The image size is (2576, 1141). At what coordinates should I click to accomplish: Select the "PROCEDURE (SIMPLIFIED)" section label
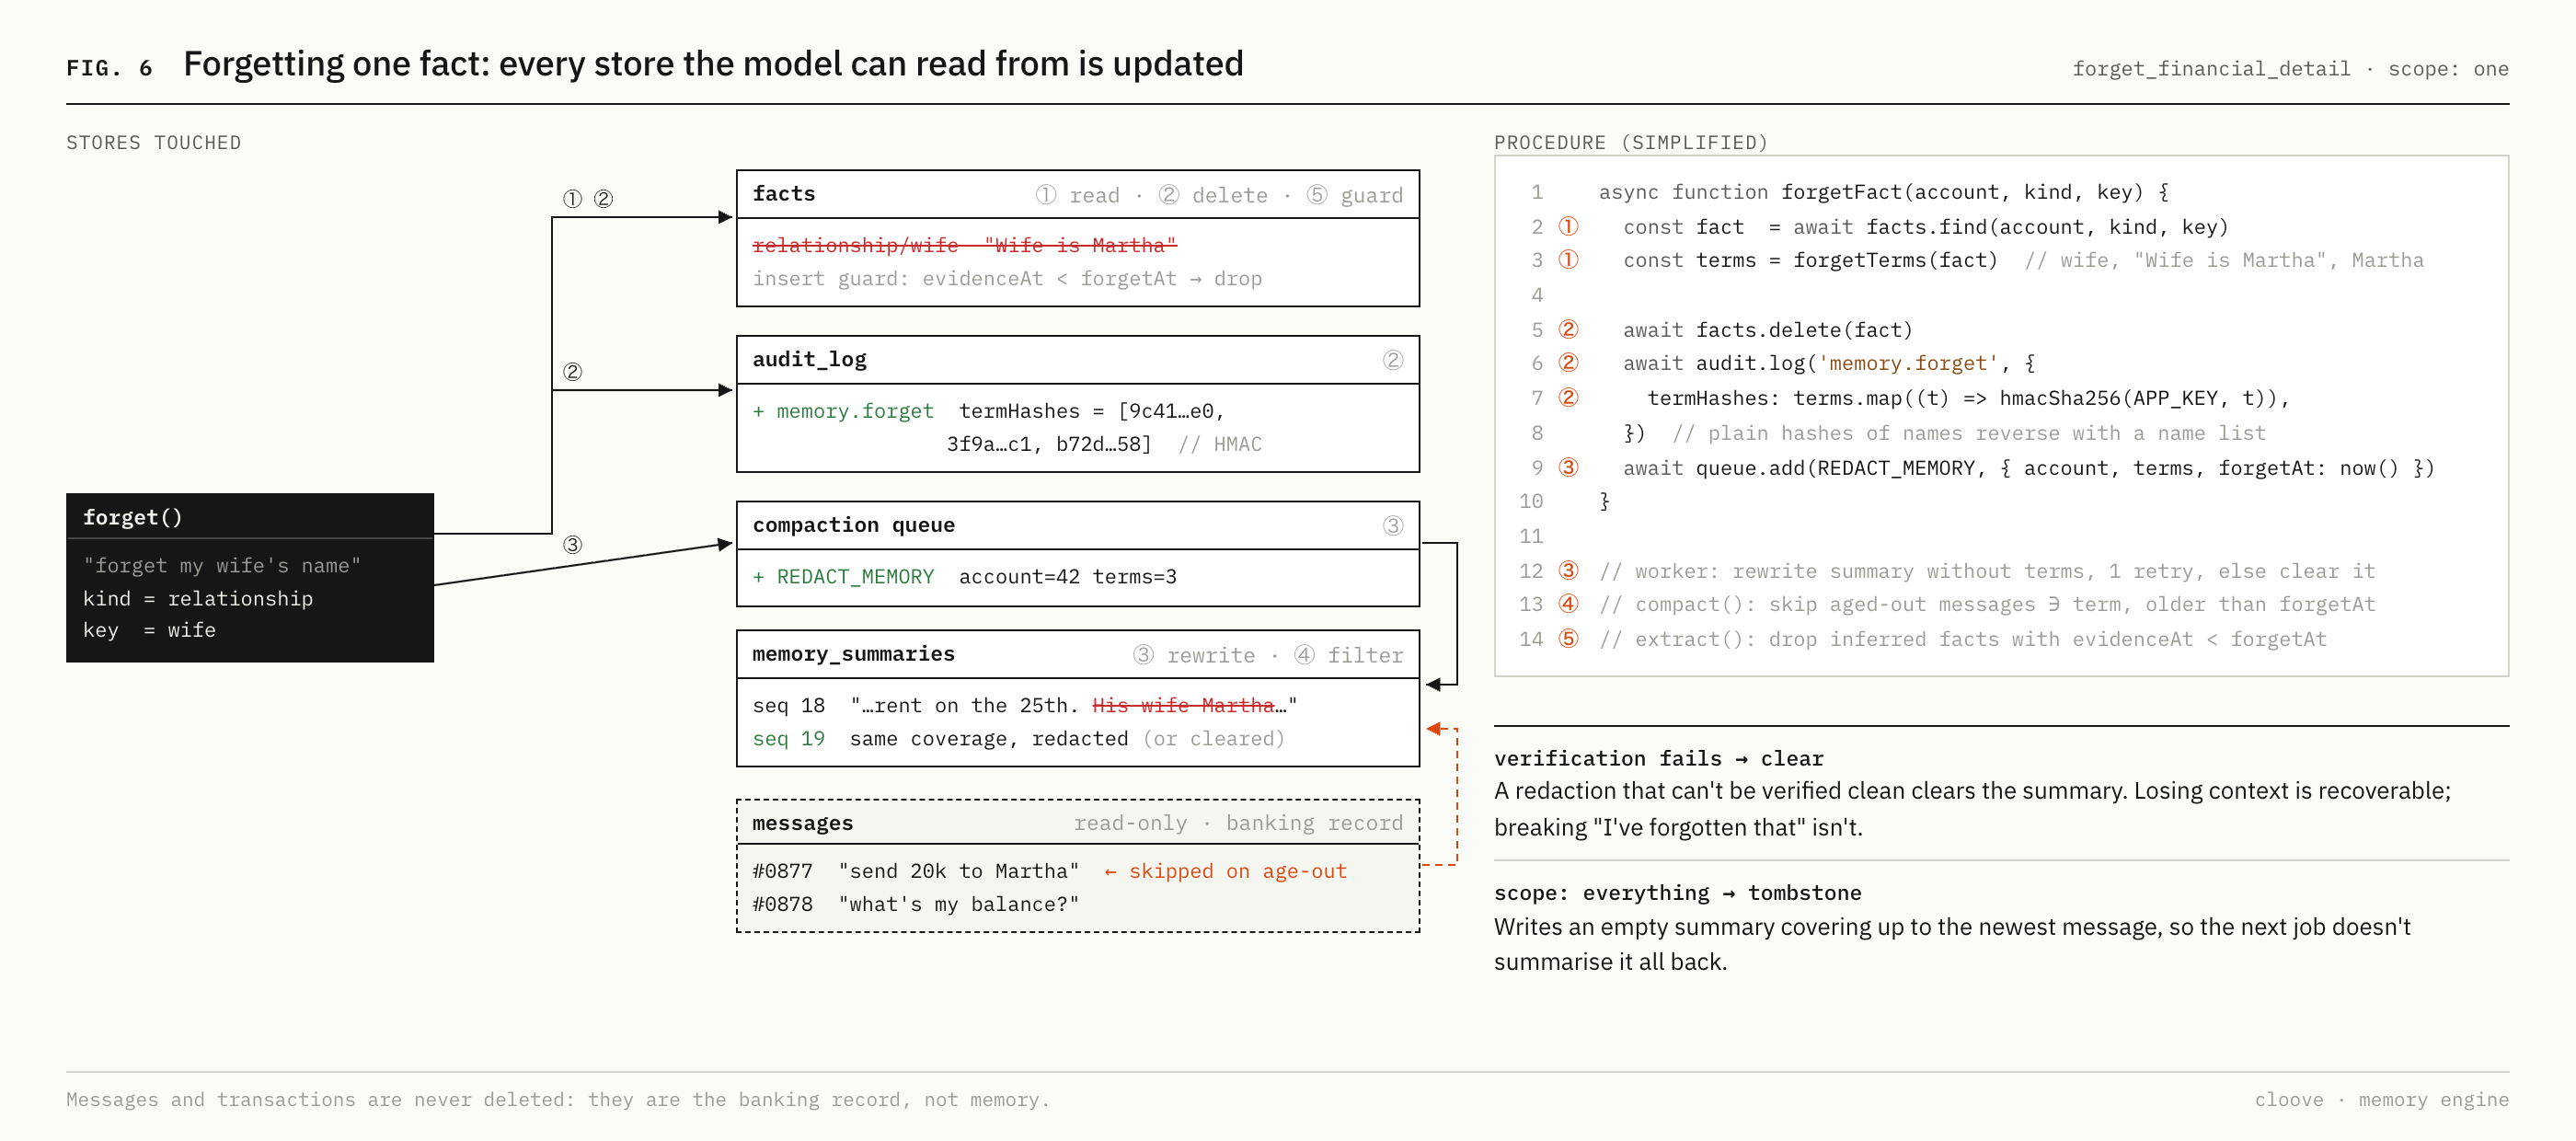coord(1630,143)
